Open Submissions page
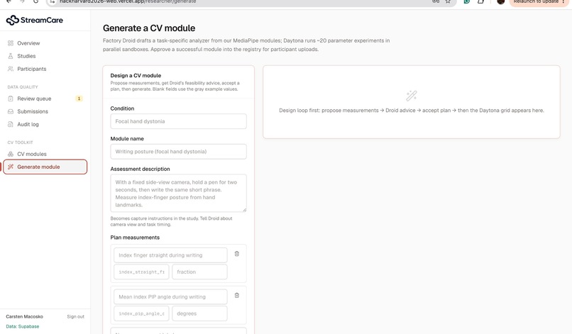The height and width of the screenshot is (334, 572). point(33,111)
